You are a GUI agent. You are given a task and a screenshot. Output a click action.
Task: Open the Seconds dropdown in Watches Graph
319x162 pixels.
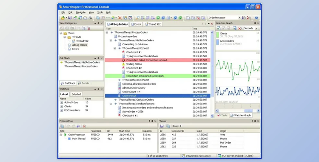[x=256, y=28]
